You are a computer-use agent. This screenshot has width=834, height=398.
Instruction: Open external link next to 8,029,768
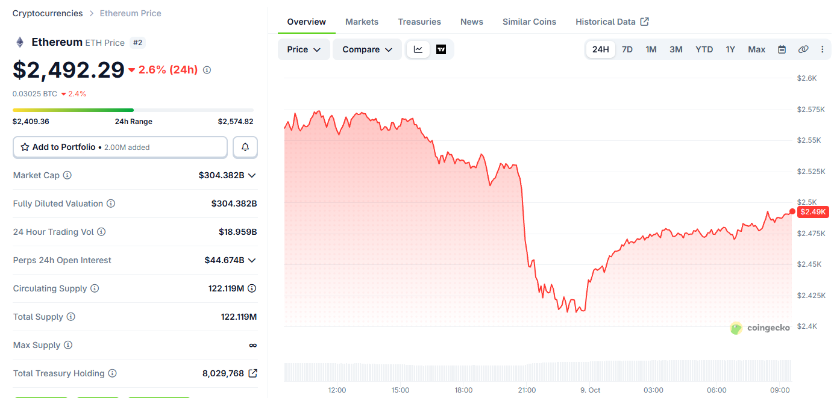click(x=252, y=373)
